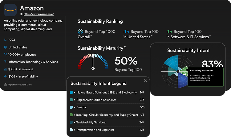Expand the Sustainability Services legend row

pos(75,122)
